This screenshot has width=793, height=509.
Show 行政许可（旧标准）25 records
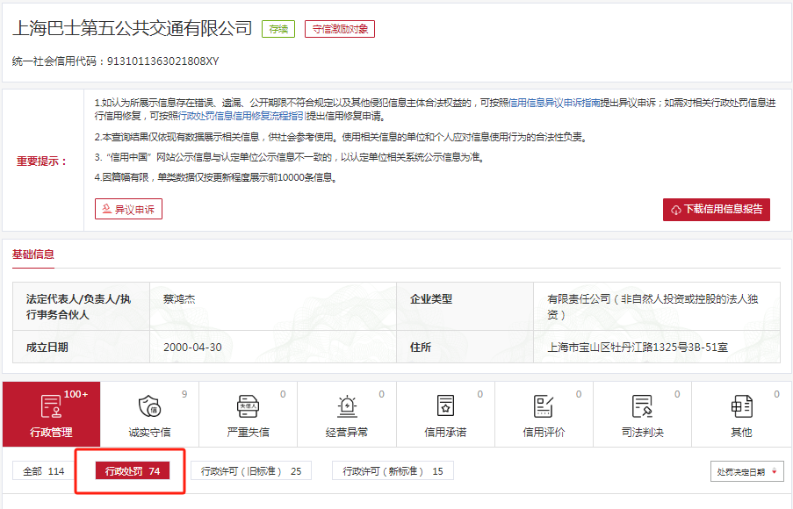tap(251, 471)
